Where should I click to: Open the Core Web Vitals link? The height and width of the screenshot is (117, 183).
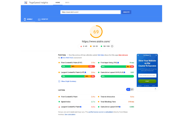(x=68, y=58)
